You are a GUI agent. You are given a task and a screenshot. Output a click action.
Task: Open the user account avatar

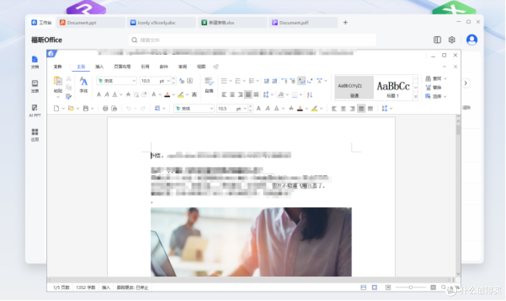click(472, 40)
